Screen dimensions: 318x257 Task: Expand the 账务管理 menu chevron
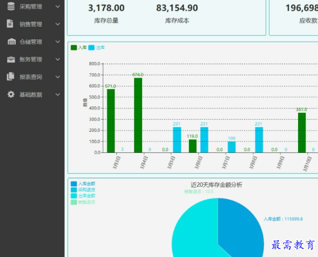57,60
